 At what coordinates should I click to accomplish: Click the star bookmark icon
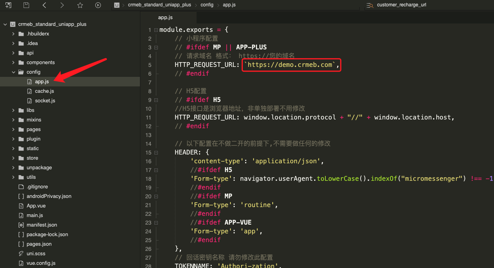click(80, 5)
